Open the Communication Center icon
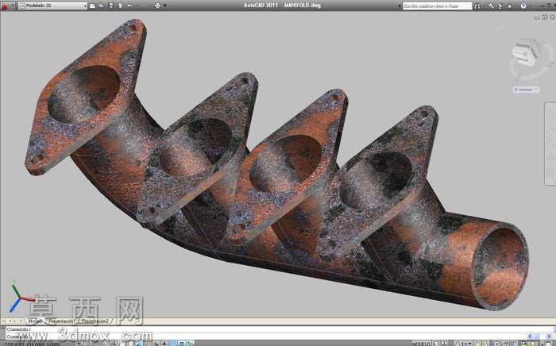The image size is (556, 346). click(500, 6)
